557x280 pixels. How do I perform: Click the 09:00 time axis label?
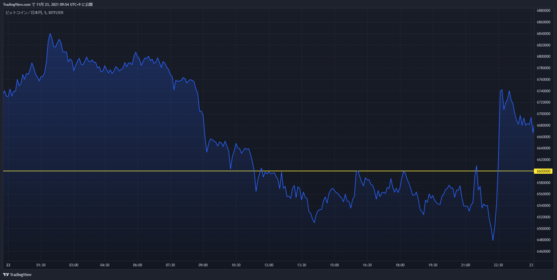203,265
